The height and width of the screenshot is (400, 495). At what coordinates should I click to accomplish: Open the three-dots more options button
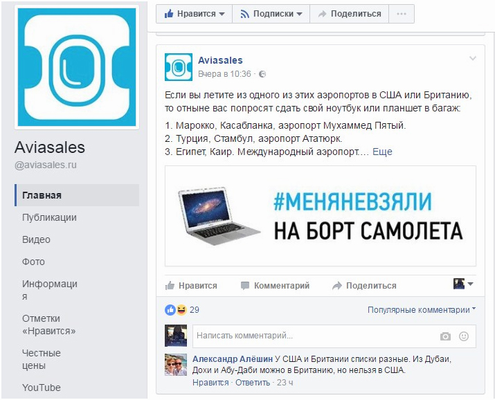[x=402, y=14]
